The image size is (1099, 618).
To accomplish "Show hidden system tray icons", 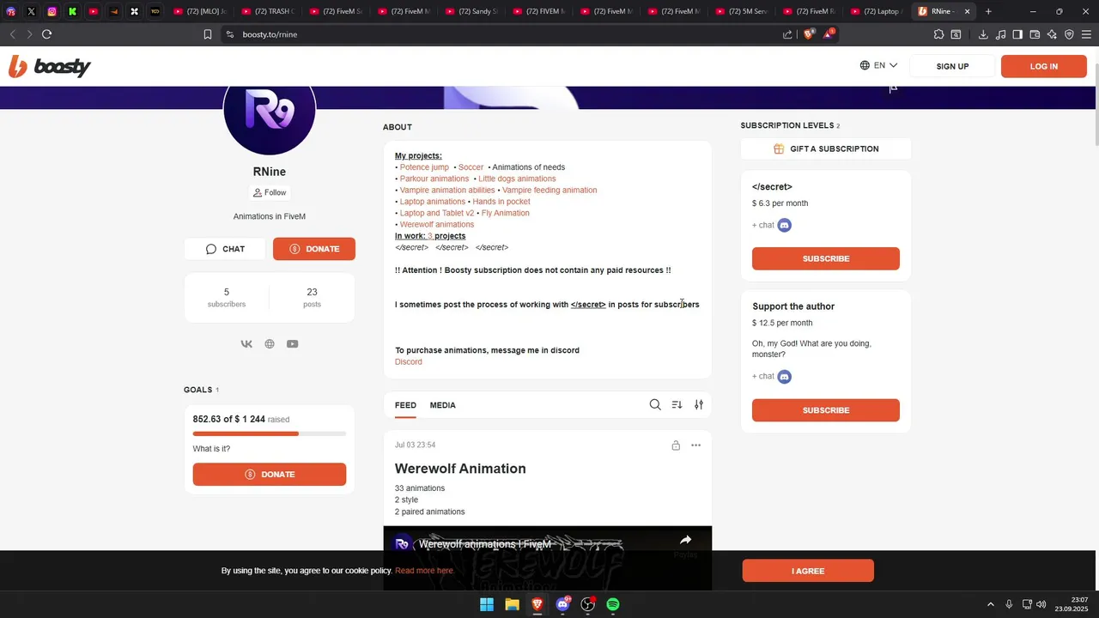I will pyautogui.click(x=990, y=604).
